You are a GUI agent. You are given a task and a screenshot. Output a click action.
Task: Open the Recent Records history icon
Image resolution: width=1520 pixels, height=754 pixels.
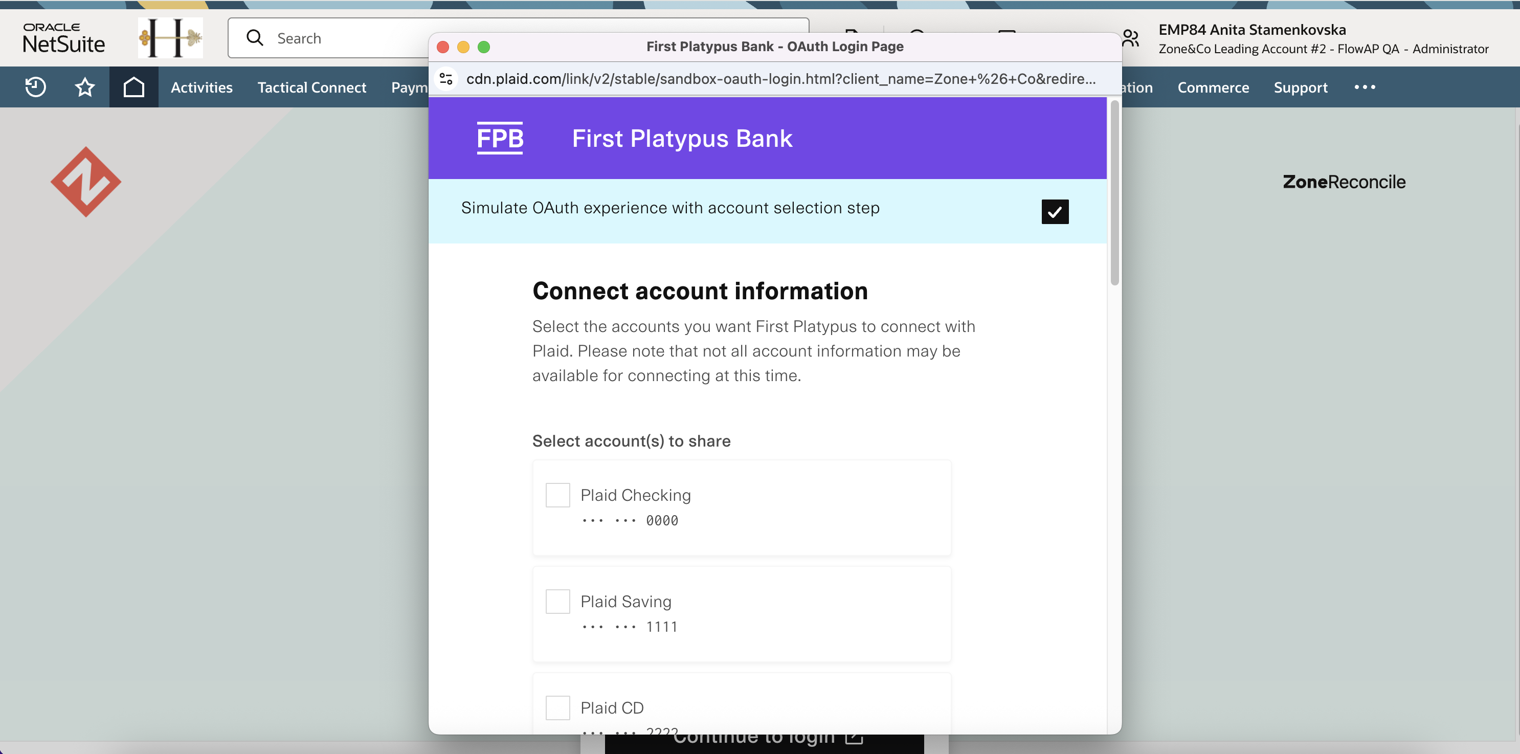point(35,87)
